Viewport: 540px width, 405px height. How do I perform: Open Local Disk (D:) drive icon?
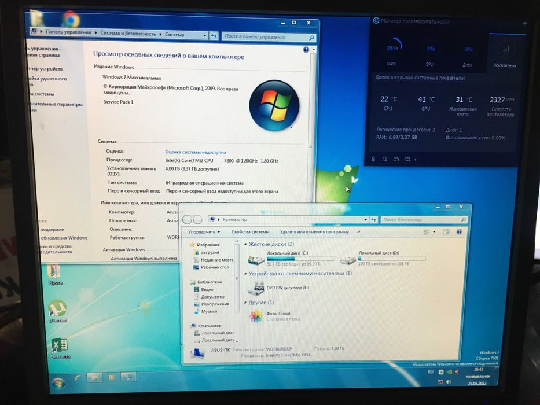tap(348, 259)
